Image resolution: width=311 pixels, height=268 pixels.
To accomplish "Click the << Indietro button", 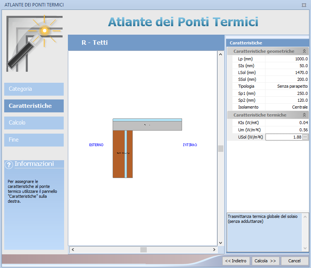I will [x=236, y=261].
